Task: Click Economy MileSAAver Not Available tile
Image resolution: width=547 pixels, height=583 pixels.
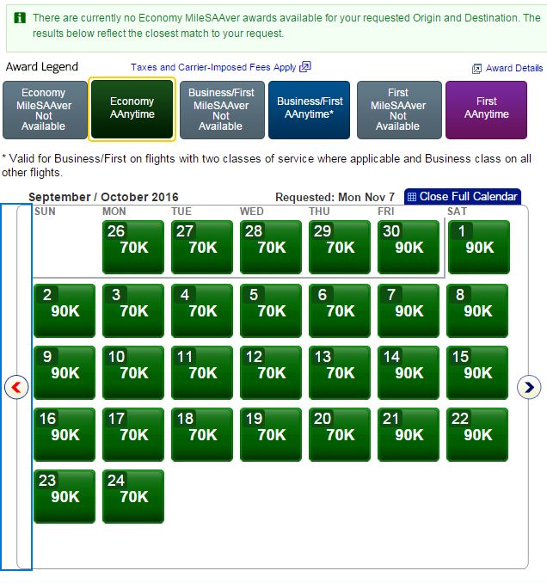Action: point(44,110)
